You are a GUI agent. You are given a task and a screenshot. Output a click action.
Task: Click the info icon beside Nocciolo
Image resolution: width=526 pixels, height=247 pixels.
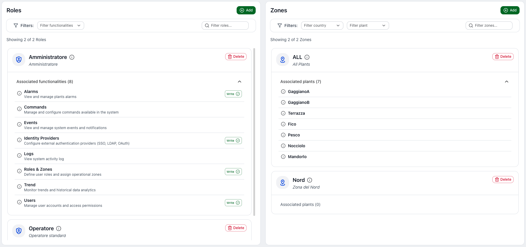pos(283,146)
